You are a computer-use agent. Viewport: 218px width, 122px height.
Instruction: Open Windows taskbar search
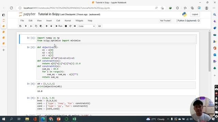click(11, 119)
